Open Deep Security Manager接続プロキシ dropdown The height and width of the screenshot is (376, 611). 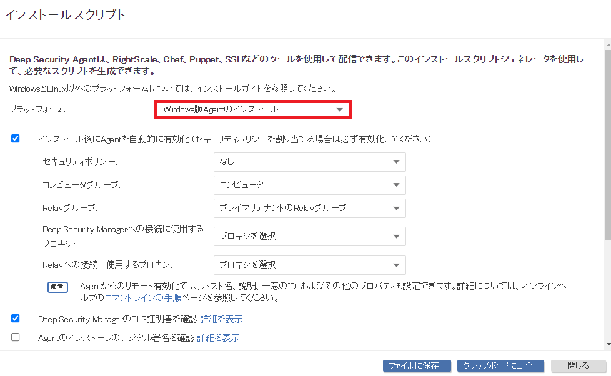(310, 236)
